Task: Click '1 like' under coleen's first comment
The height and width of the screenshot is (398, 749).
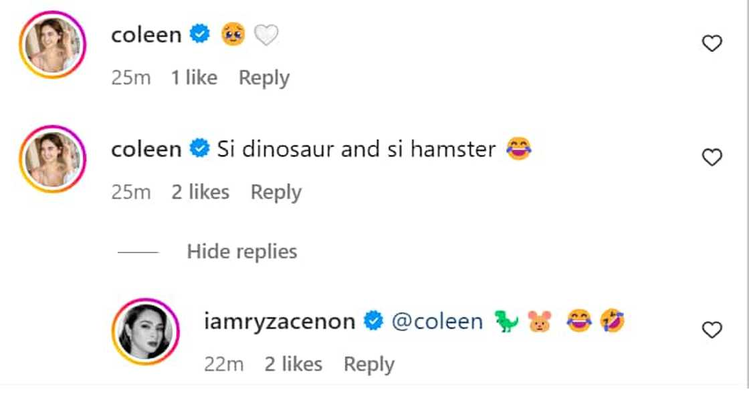Action: [x=194, y=77]
